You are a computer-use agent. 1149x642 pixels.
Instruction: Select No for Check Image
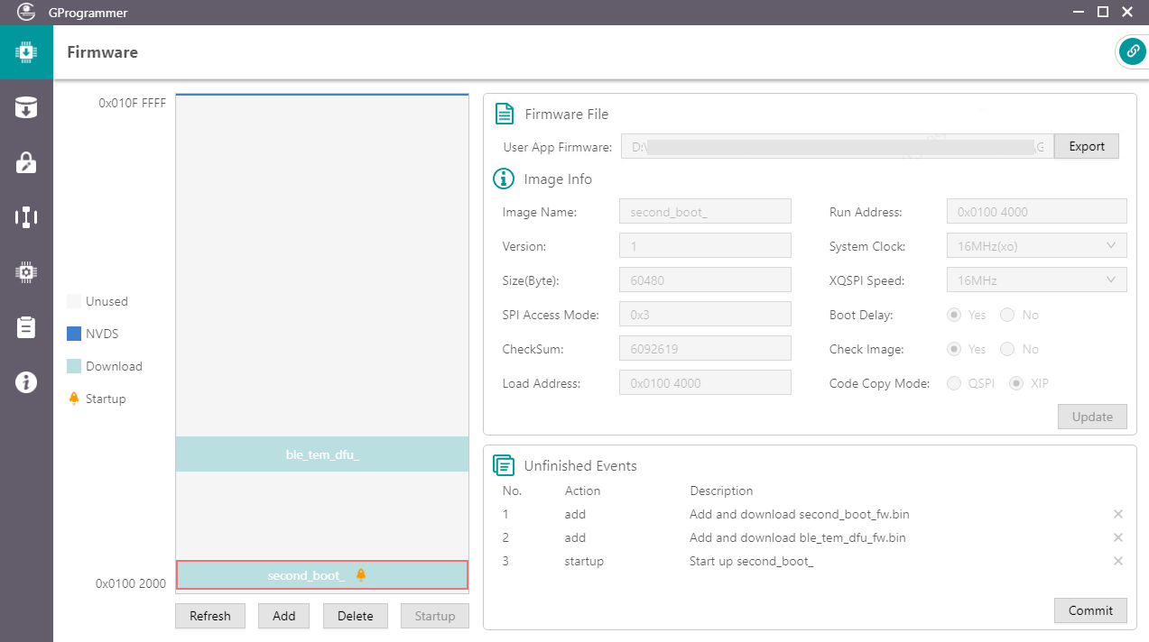[1008, 349]
